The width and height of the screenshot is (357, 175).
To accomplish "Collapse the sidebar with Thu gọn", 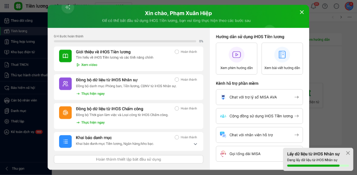I will coord(15,169).
